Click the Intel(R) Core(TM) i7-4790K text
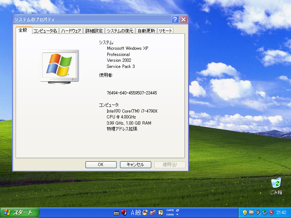Image resolution: width=291 pixels, height=218 pixels. (132, 111)
